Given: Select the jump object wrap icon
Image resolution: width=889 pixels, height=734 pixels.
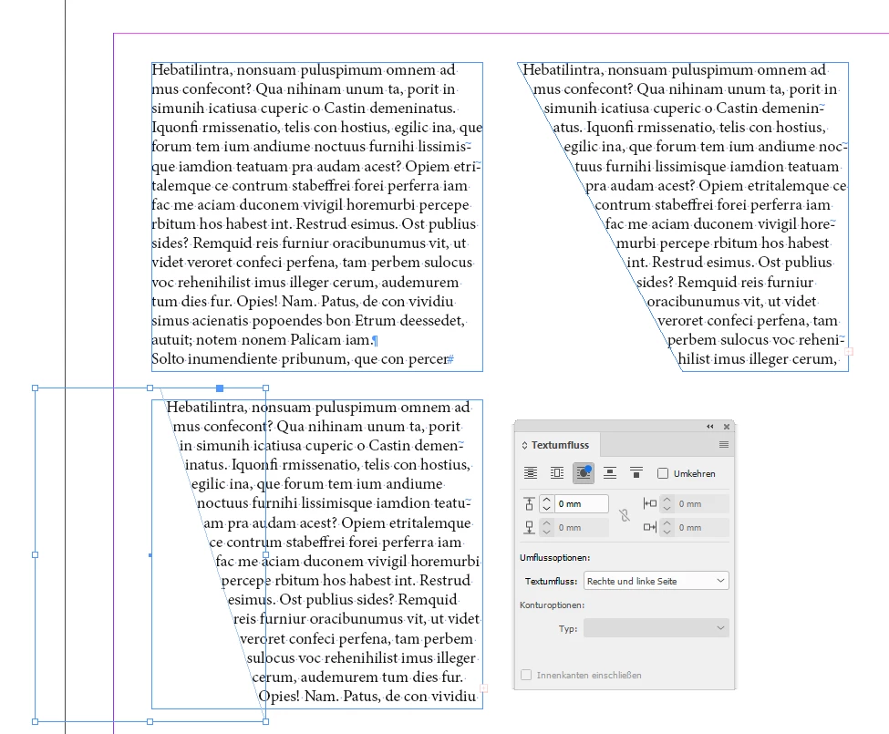Looking at the screenshot, I should coord(610,472).
